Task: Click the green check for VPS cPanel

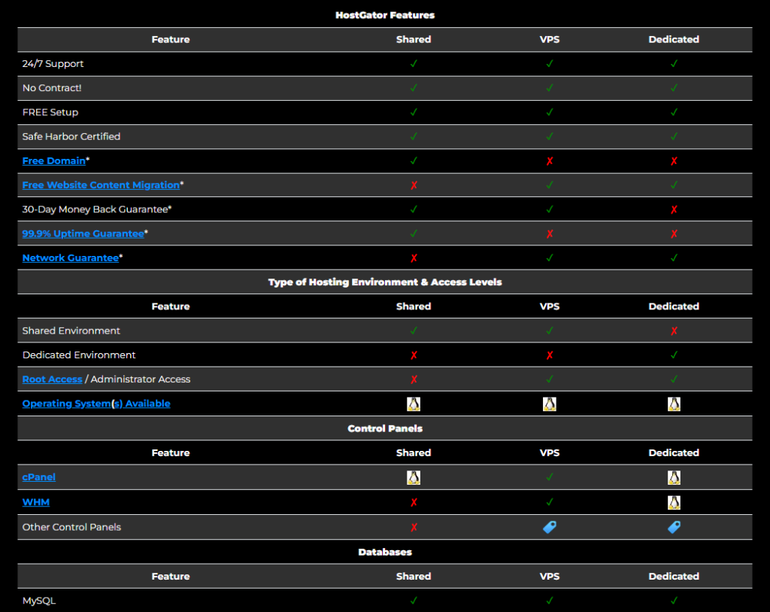Action: pyautogui.click(x=550, y=477)
